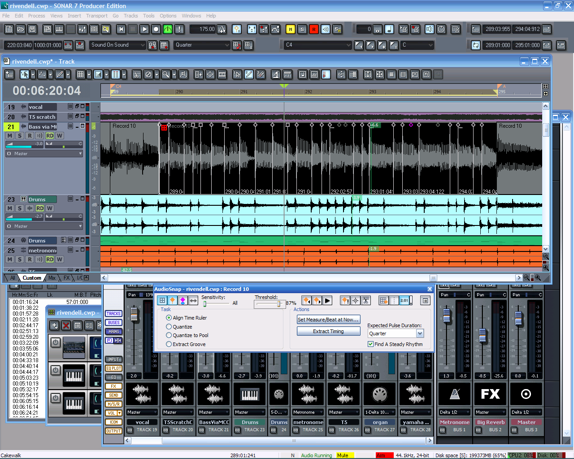The image size is (574, 459).
Task: Solo the Bass via MIDI track 21
Action: pos(19,136)
